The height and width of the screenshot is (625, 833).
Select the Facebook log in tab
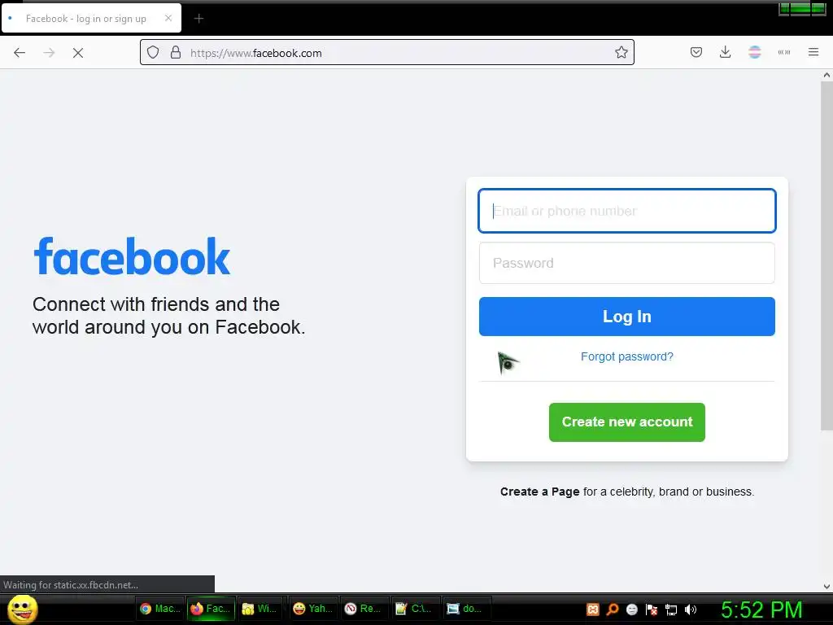[91, 18]
